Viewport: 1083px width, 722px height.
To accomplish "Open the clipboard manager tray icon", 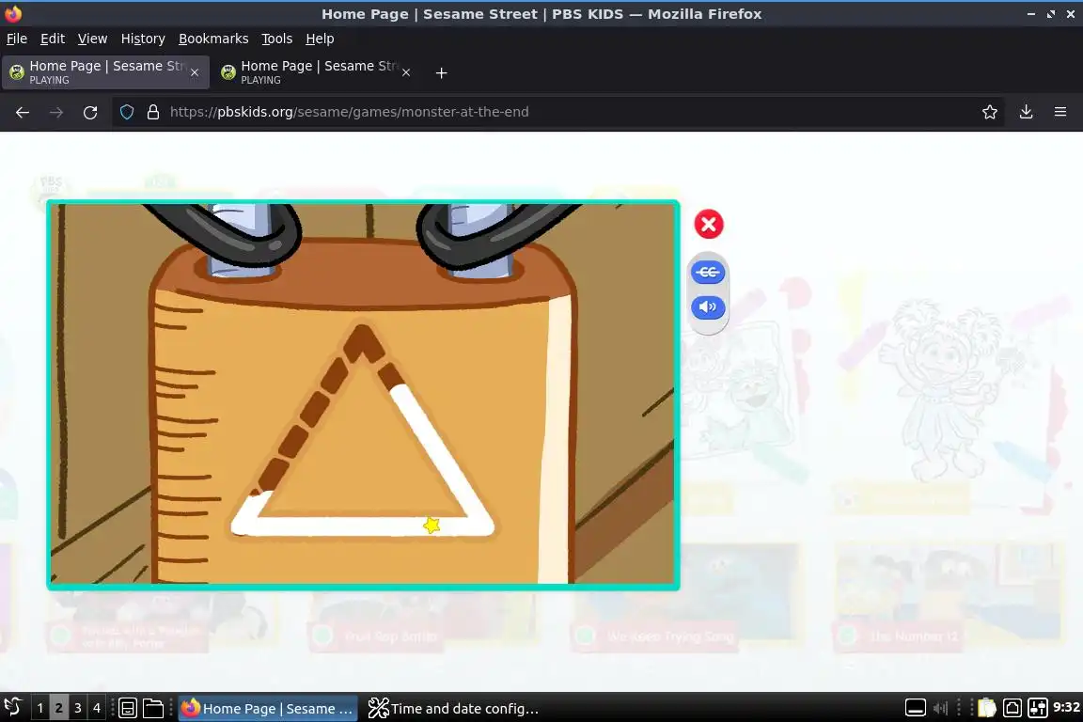I will pyautogui.click(x=987, y=708).
